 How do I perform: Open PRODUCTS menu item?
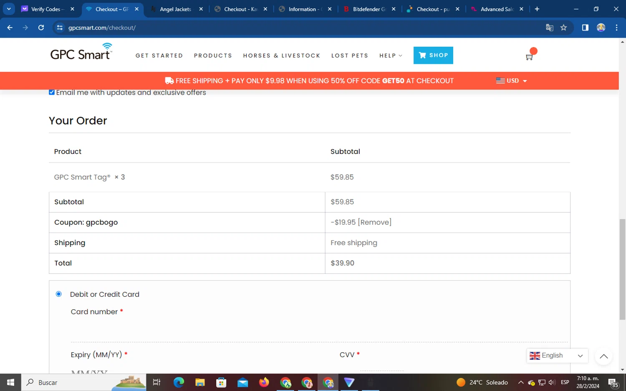(x=213, y=55)
